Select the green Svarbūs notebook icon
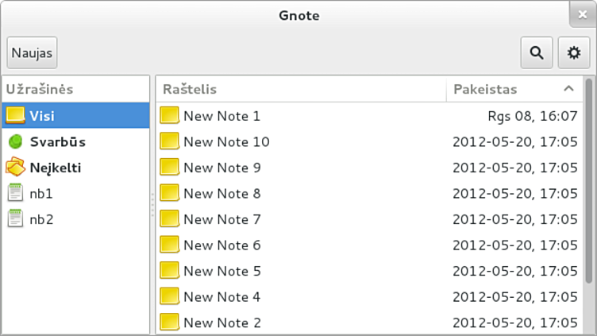This screenshot has height=336, width=597. pos(15,142)
